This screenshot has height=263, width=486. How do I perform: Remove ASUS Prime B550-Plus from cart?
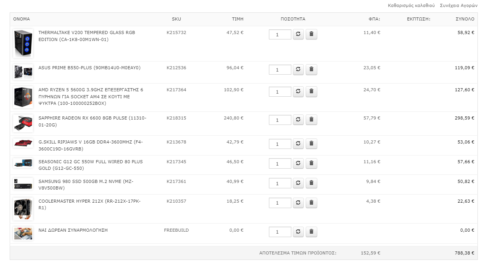click(x=311, y=70)
